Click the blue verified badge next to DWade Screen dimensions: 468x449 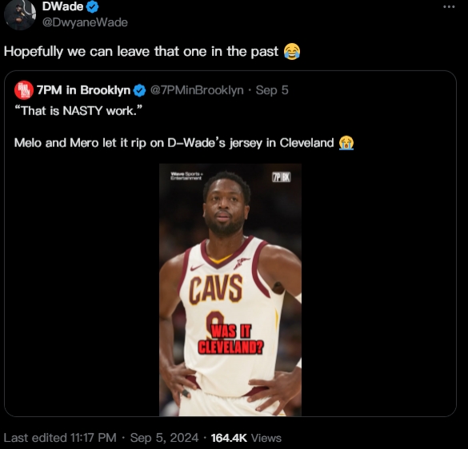click(93, 7)
